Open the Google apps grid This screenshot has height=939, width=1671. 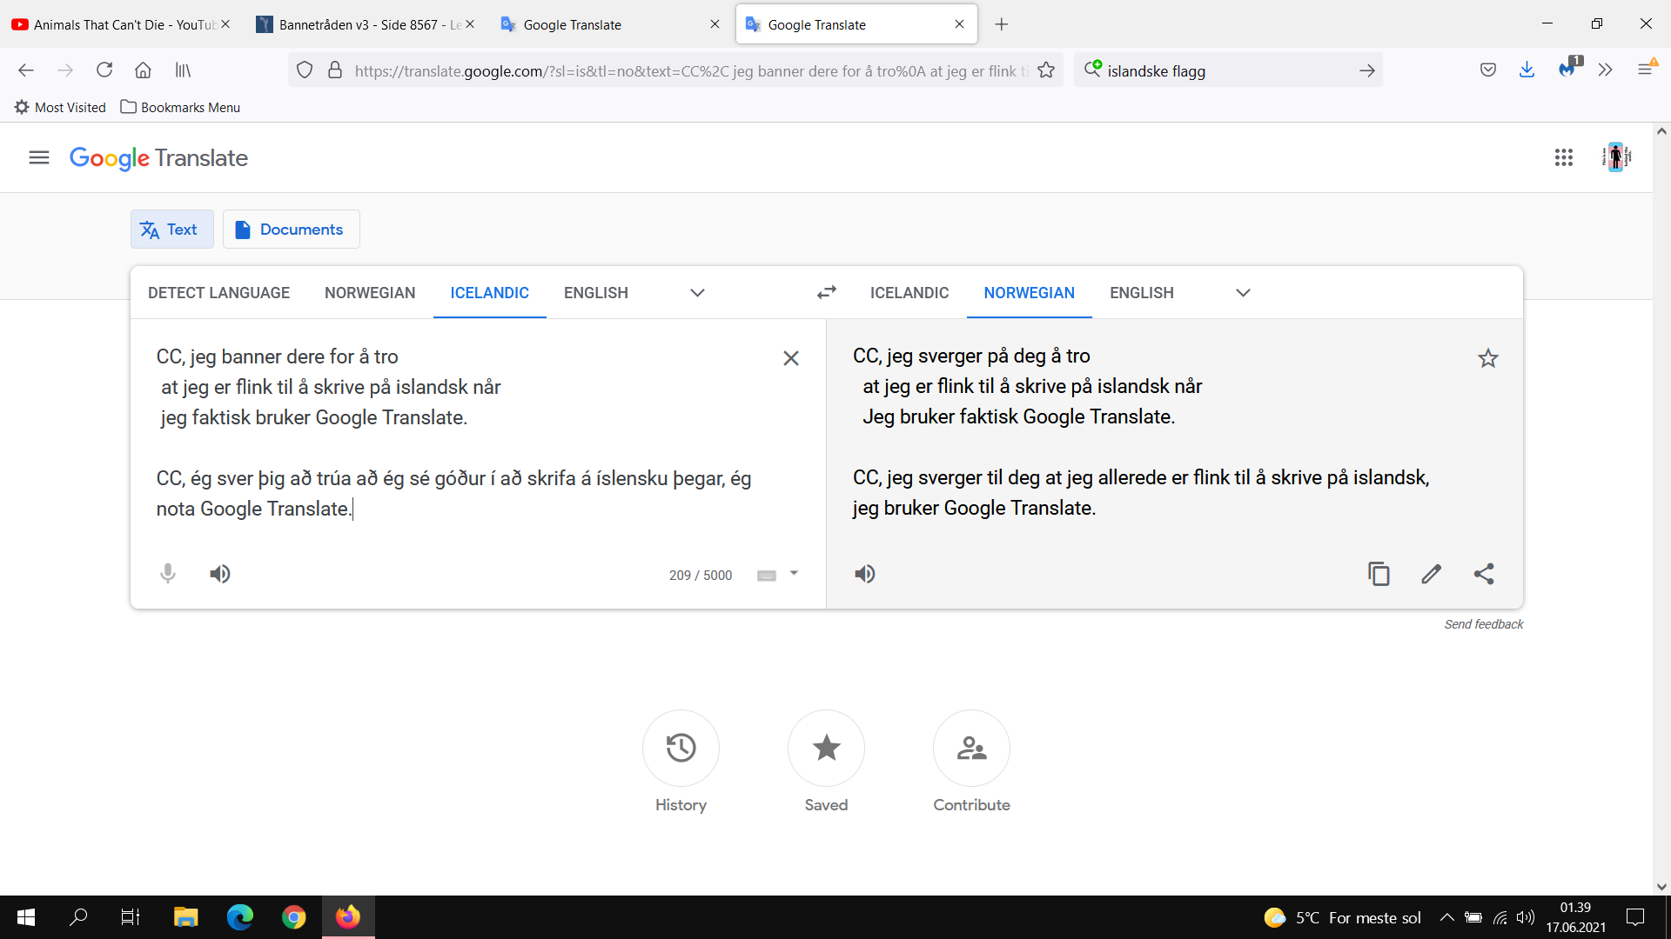click(x=1564, y=157)
